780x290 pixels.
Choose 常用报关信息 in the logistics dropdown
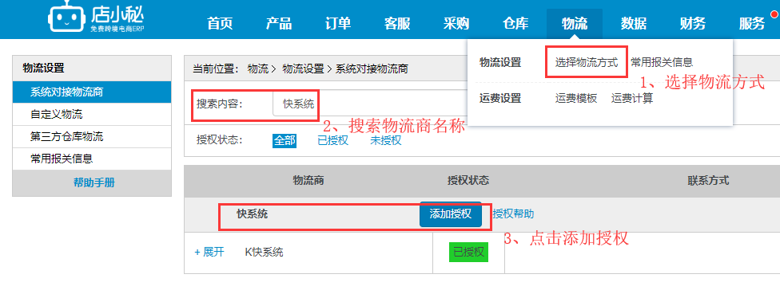coord(662,62)
